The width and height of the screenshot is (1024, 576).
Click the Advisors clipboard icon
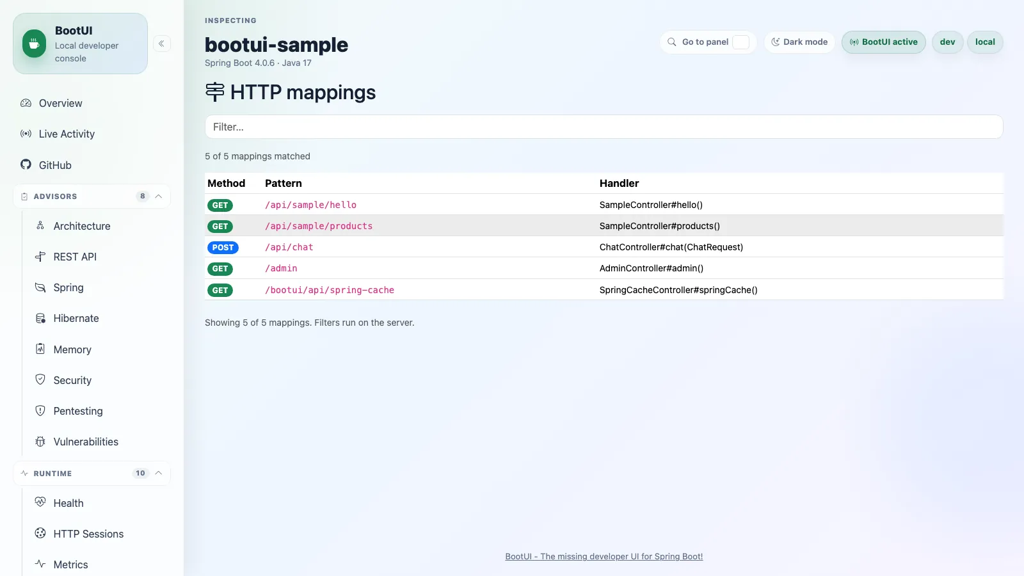(x=24, y=196)
